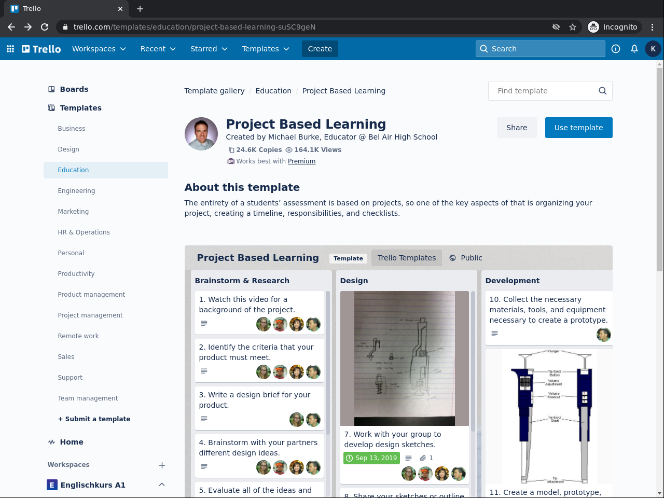Expand the Templates dropdown in header

coord(266,49)
